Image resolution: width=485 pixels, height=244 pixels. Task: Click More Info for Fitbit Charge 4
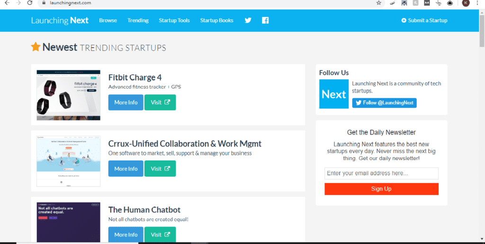point(126,102)
